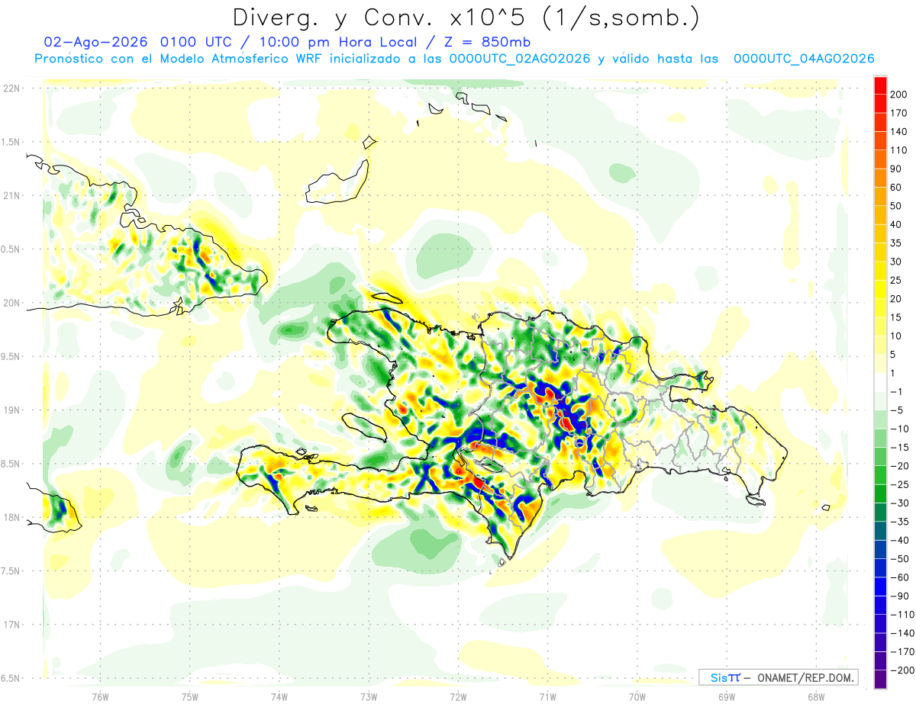Click the '9.5N' latitude label
916x707 pixels.
coord(11,356)
